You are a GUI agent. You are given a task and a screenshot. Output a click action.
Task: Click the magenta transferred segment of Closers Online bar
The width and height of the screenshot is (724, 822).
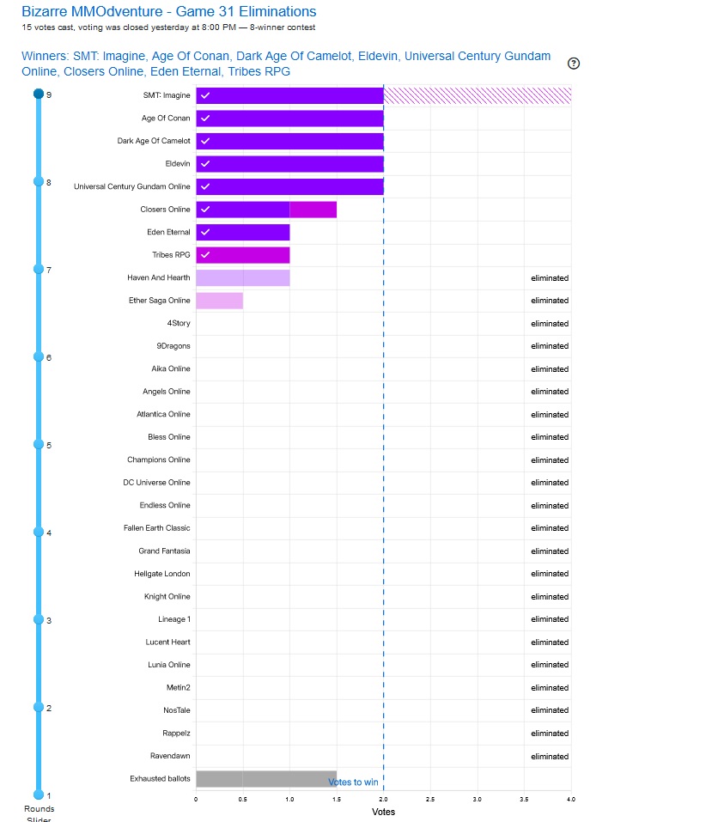(313, 210)
